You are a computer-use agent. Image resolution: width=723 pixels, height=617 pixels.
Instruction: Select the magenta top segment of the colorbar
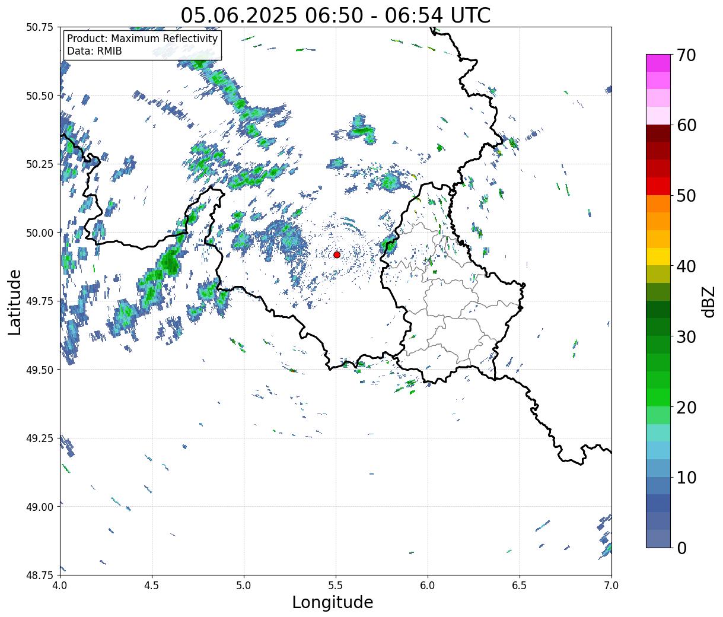pos(658,63)
